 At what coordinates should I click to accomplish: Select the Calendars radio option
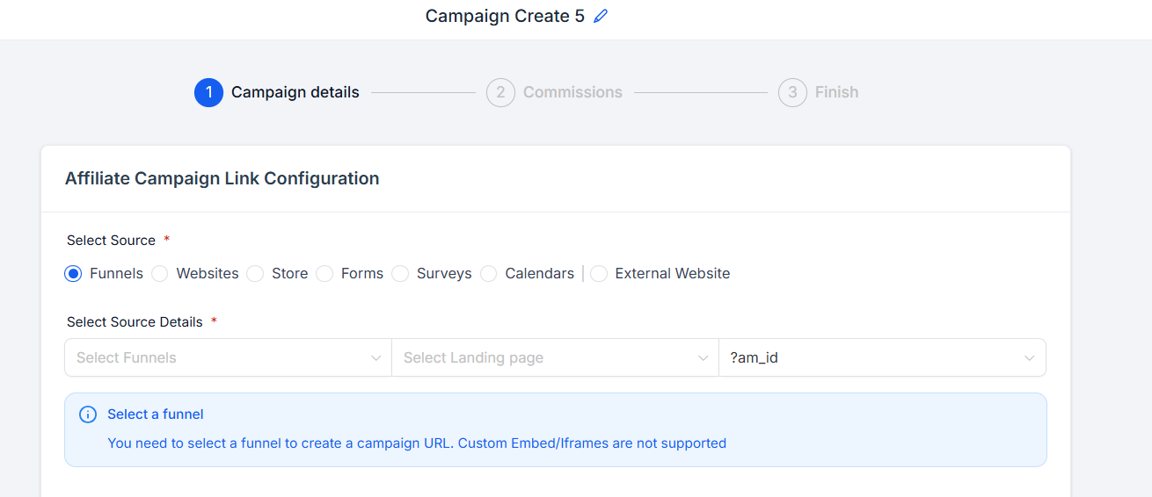coord(488,274)
